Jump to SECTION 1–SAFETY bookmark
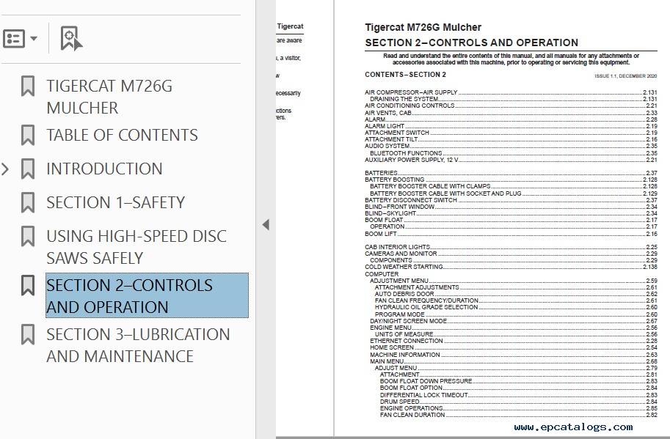Viewport: 670px width, 439px height. point(116,203)
